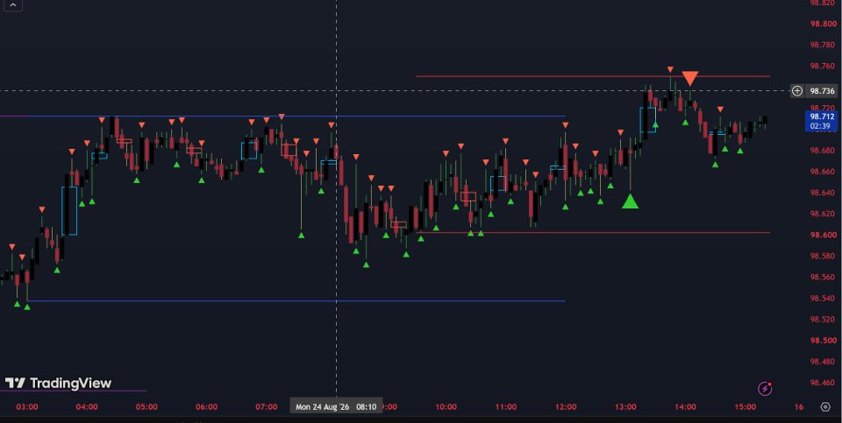
Task: Click the 14:00 time axis label
Action: tap(686, 407)
